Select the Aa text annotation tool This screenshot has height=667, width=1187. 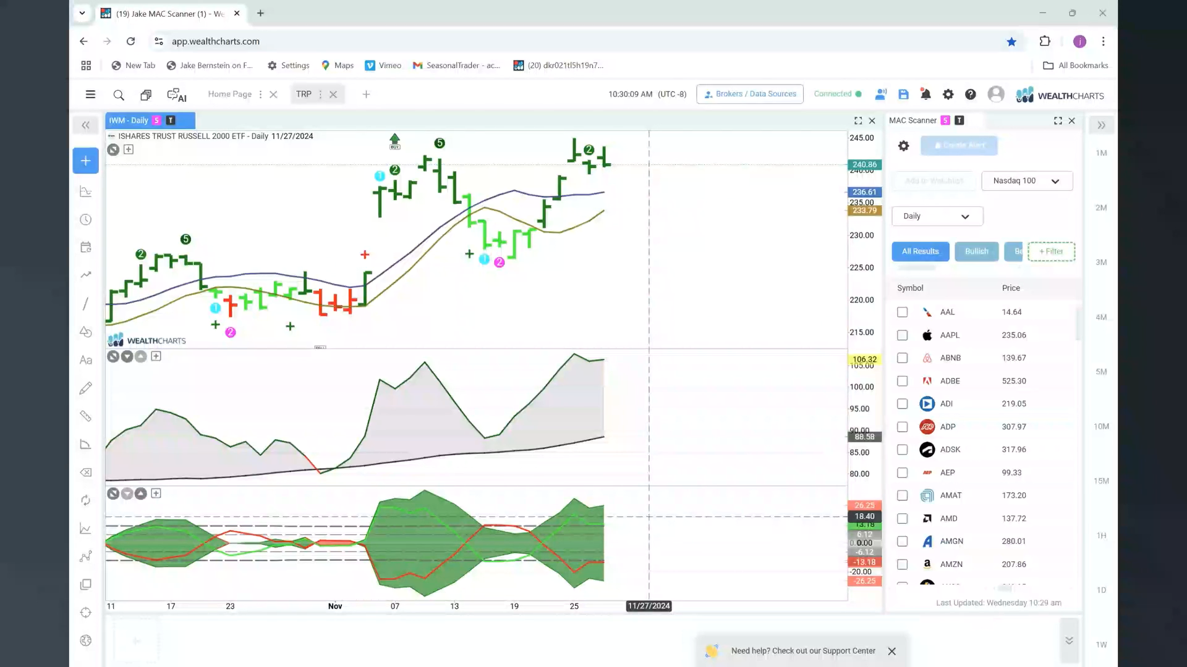coord(86,360)
